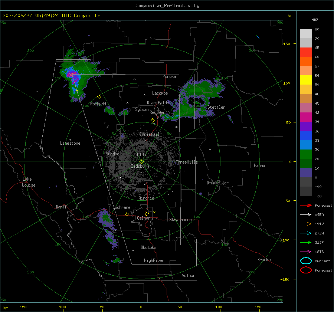Click the 20 dBZ green color swatch
The image size is (334, 312).
306,154
